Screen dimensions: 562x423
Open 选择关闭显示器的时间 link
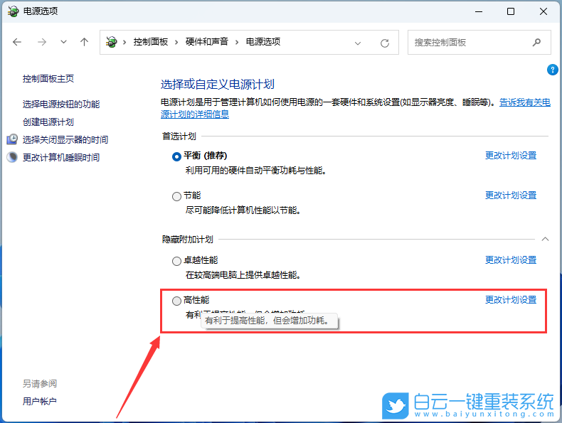coord(65,139)
